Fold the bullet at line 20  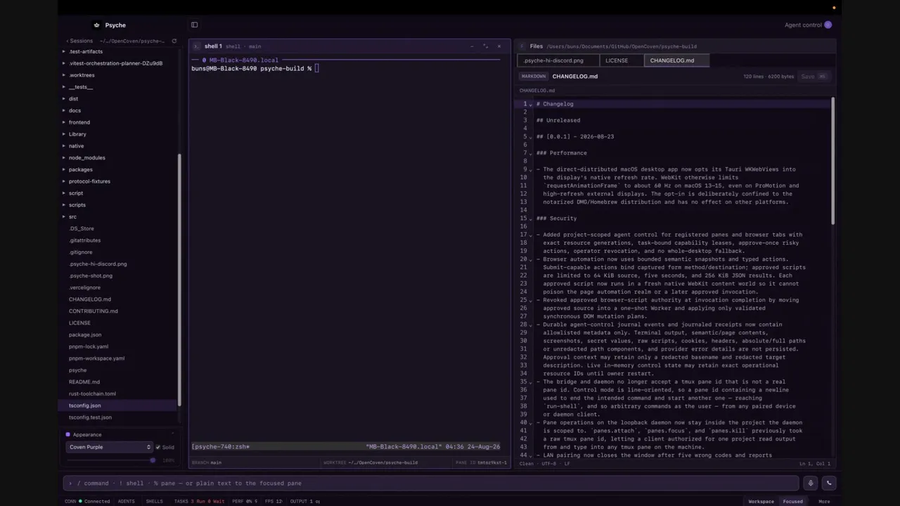coord(531,259)
